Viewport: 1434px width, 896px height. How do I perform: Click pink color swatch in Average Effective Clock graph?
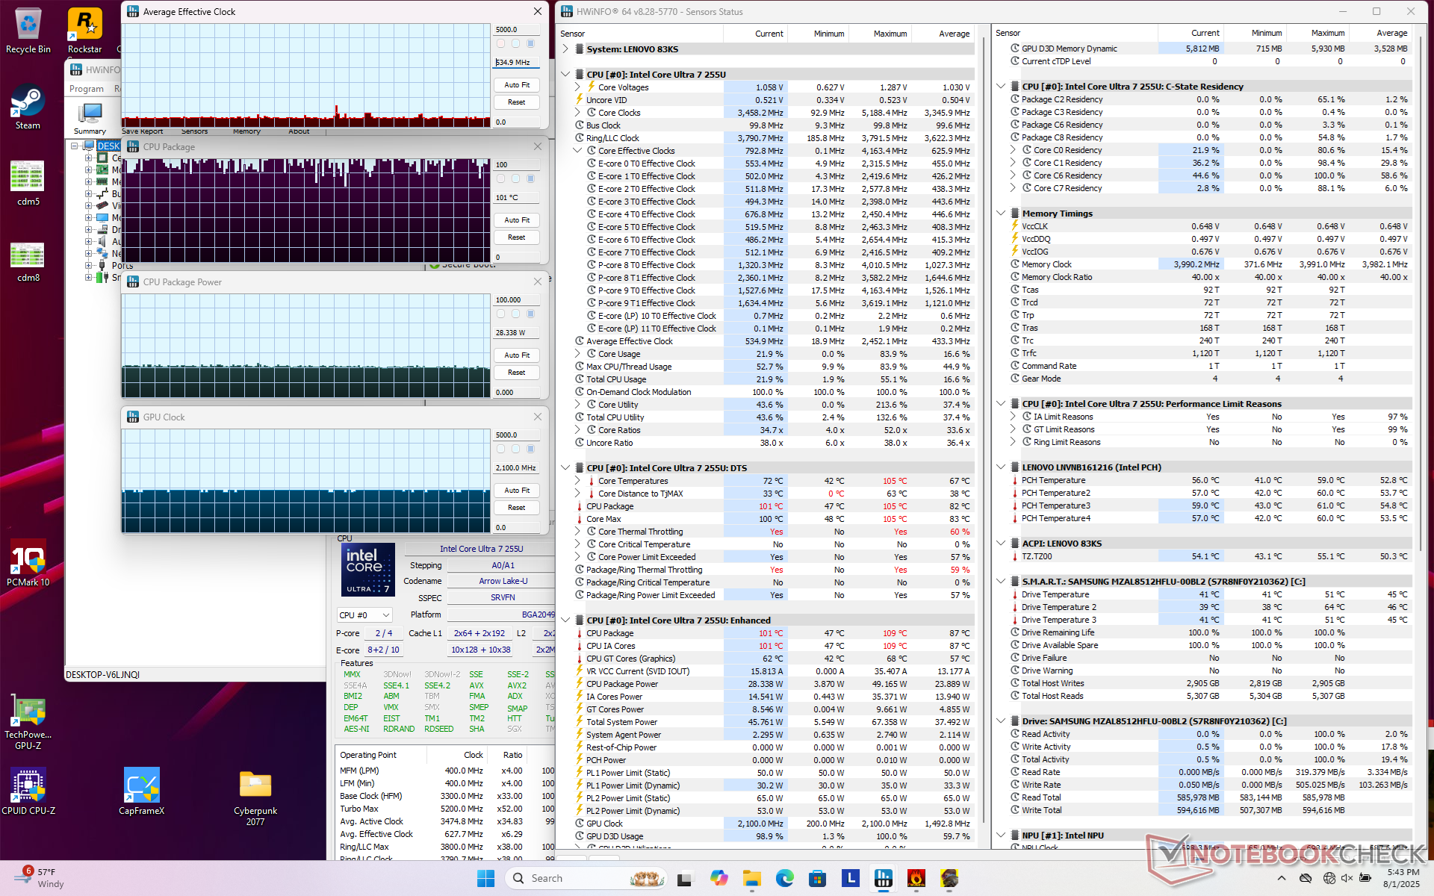click(501, 44)
